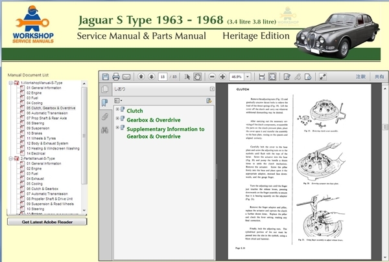Show page thumbnails panel icon

click(x=105, y=89)
